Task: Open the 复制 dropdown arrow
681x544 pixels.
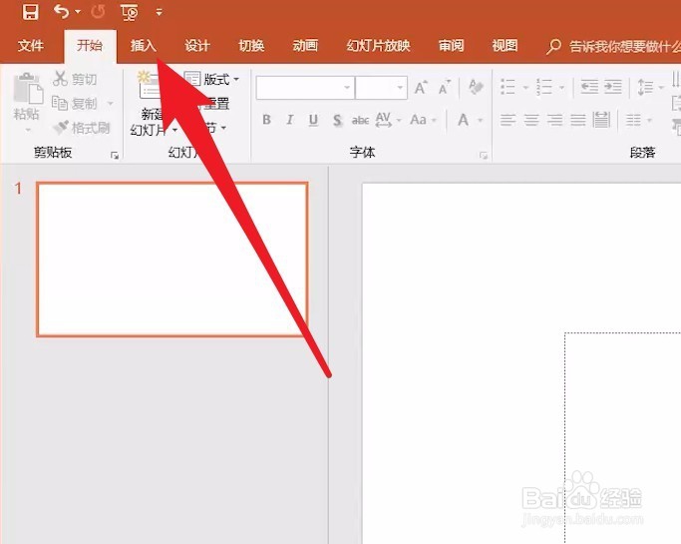Action: point(110,104)
